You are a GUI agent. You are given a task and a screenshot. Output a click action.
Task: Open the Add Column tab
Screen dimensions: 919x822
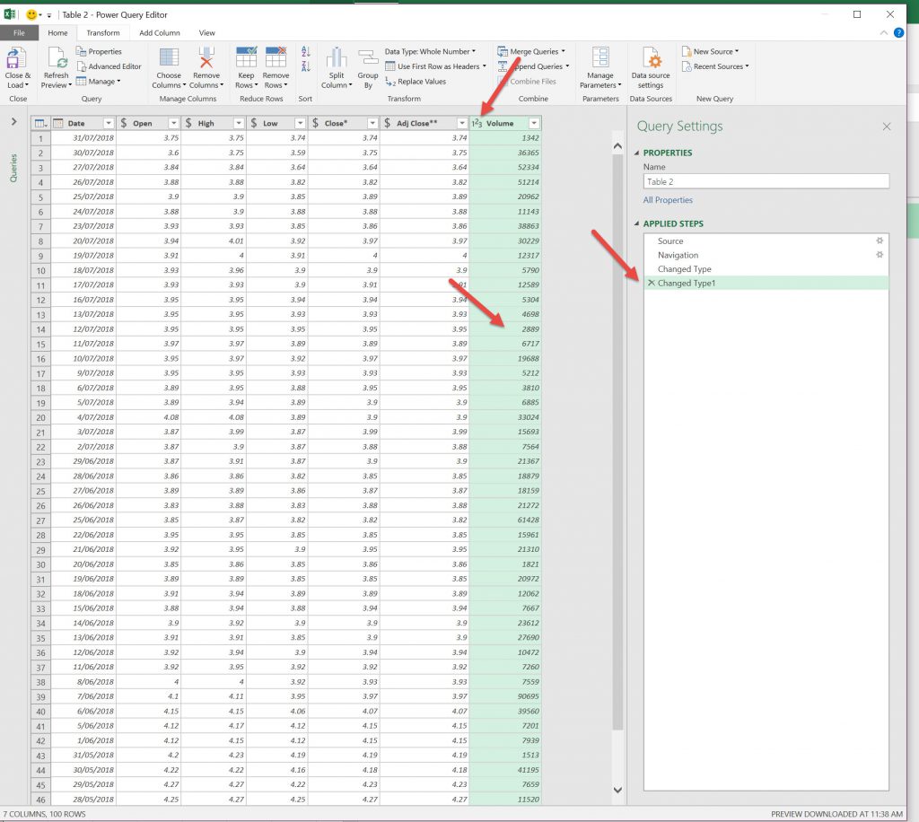160,33
